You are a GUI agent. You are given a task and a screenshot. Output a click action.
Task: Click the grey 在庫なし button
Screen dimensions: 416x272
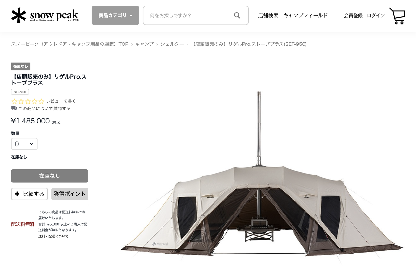click(50, 176)
